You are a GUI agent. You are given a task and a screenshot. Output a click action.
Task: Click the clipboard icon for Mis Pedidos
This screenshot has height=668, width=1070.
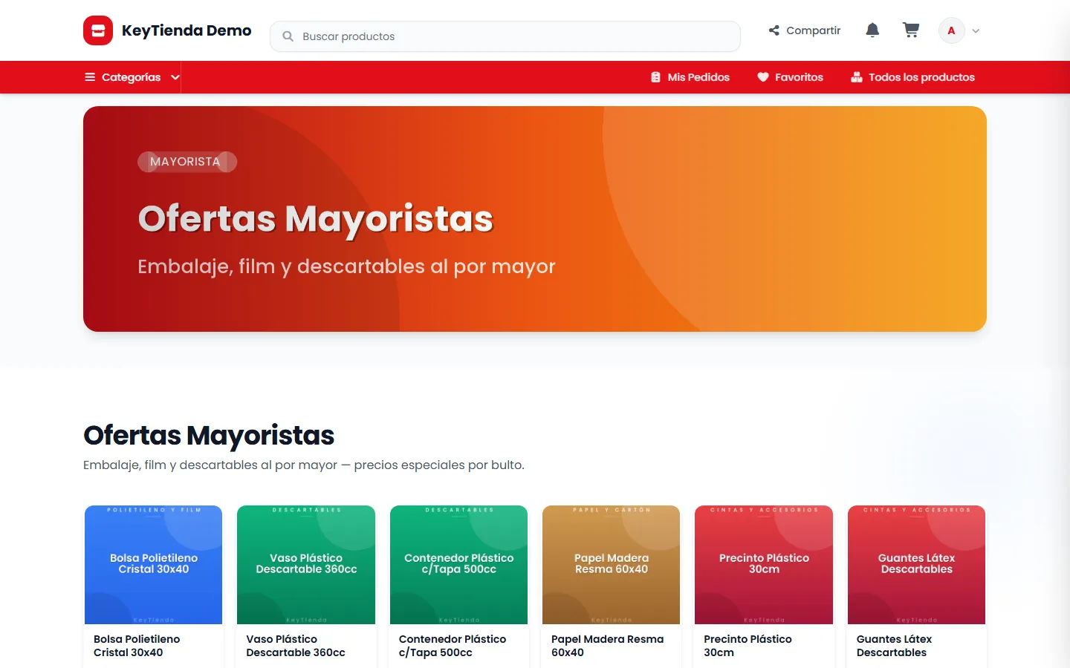tap(655, 77)
